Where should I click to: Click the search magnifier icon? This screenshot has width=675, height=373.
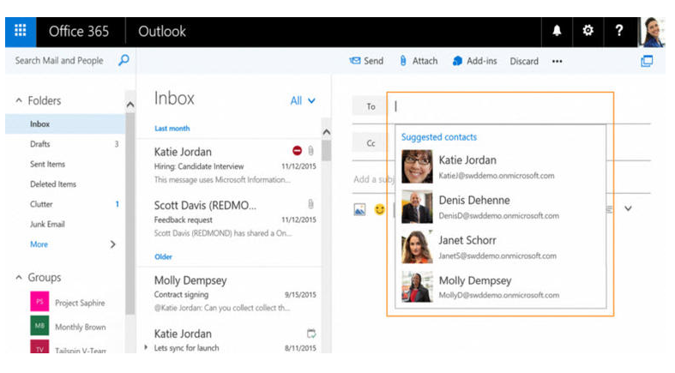[x=124, y=60]
